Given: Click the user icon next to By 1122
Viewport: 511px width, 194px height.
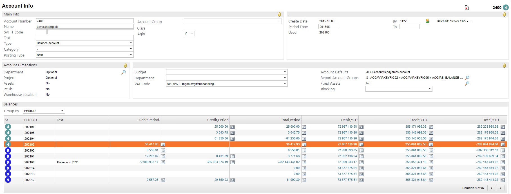Looking at the screenshot, I should [427, 21].
